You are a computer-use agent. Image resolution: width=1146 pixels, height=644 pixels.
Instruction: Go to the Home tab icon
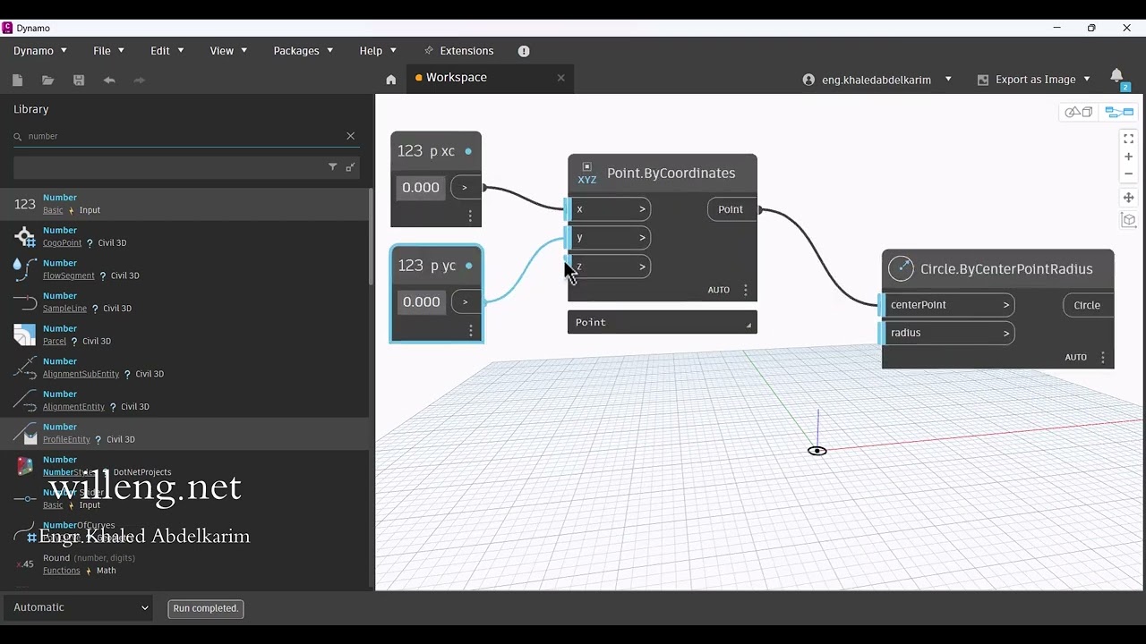coord(391,79)
